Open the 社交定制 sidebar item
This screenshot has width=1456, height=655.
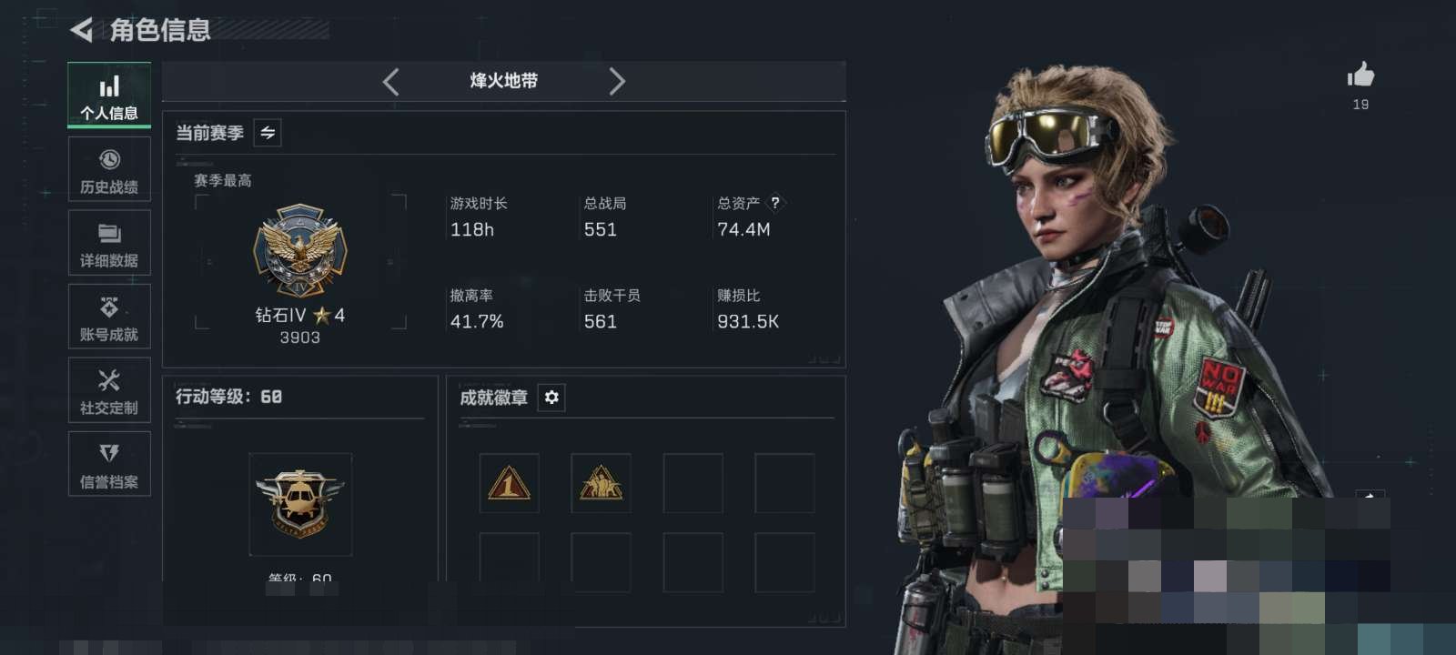[109, 390]
